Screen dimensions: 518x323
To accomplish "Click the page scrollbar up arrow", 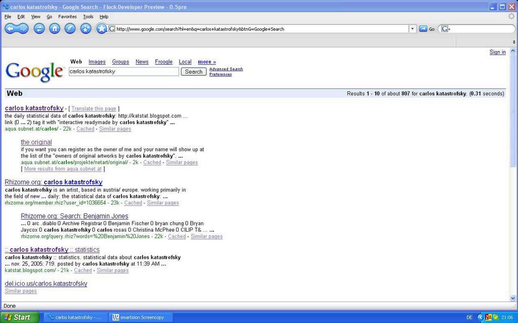I will tap(513, 51).
